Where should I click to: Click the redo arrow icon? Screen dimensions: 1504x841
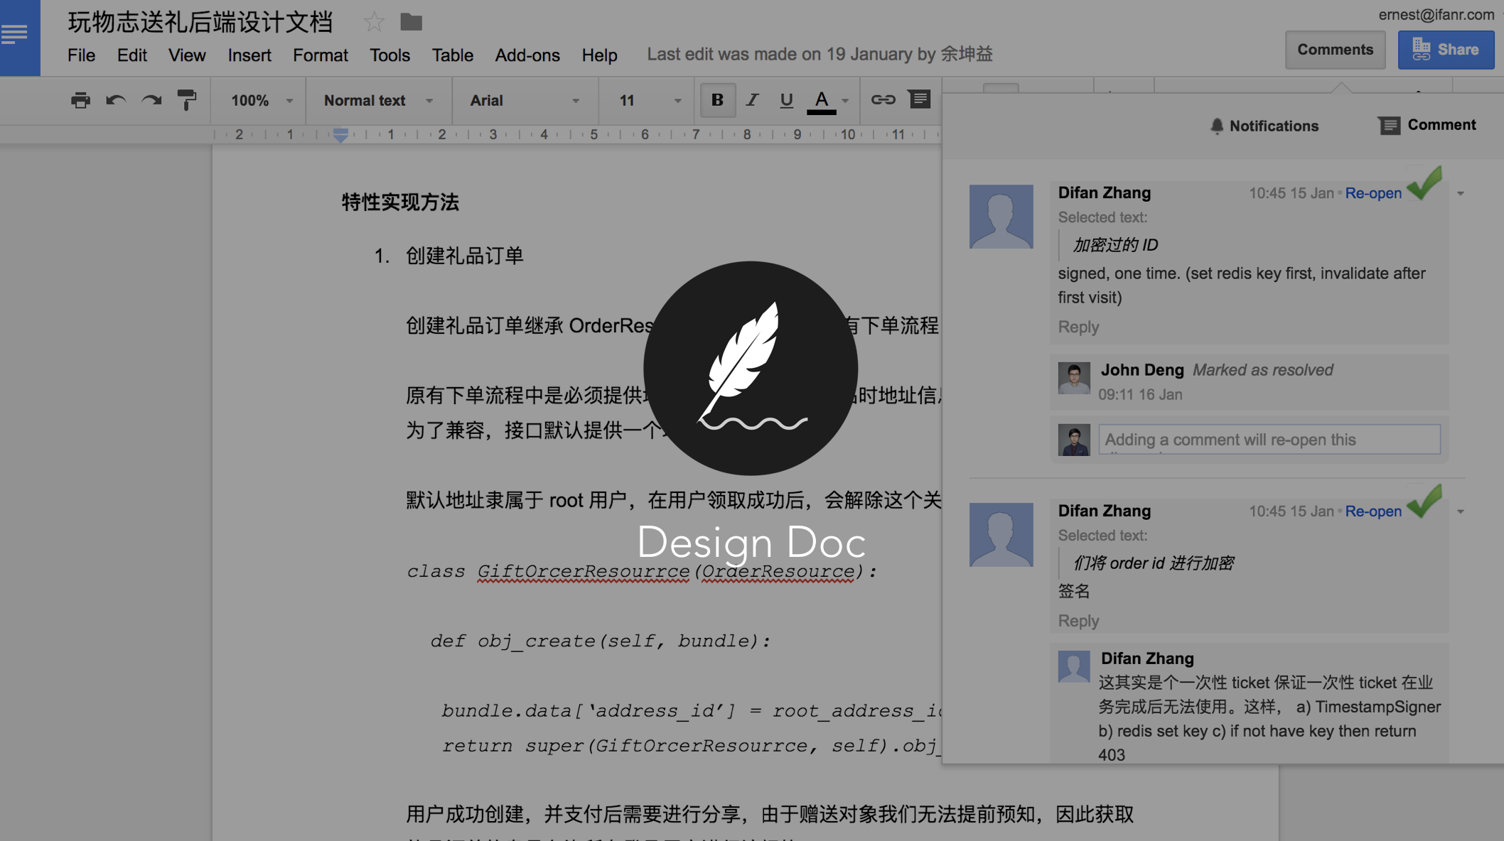[151, 100]
